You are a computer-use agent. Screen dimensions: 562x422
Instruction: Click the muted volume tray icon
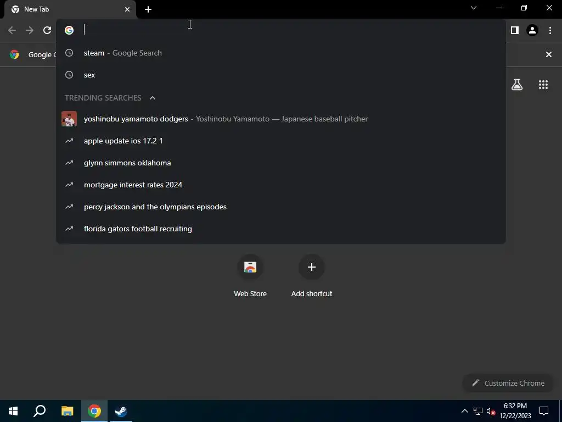(491, 411)
